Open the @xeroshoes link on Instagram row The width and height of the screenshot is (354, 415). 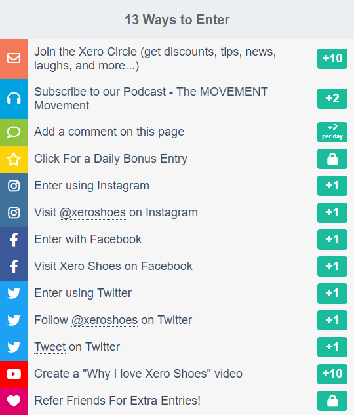pyautogui.click(x=92, y=213)
